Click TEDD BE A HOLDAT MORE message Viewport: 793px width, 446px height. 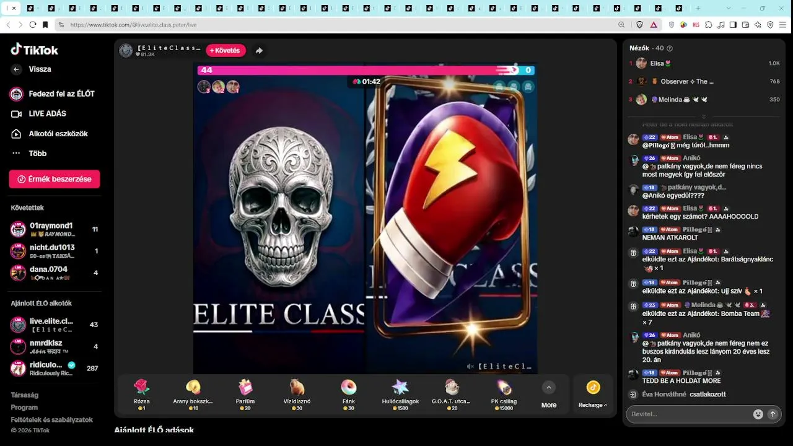click(x=681, y=380)
